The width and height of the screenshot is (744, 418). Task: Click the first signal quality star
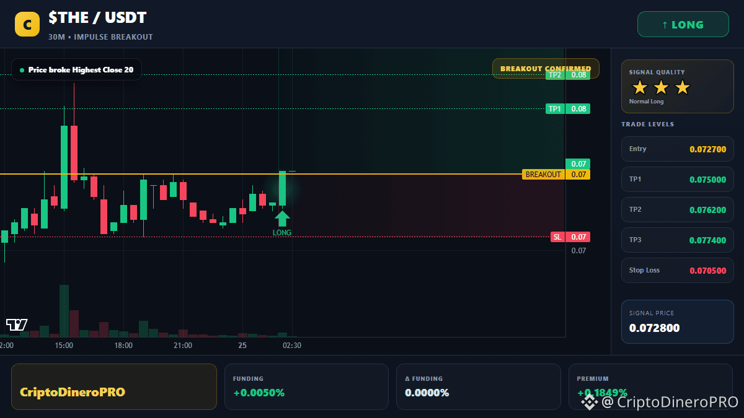[x=640, y=87]
